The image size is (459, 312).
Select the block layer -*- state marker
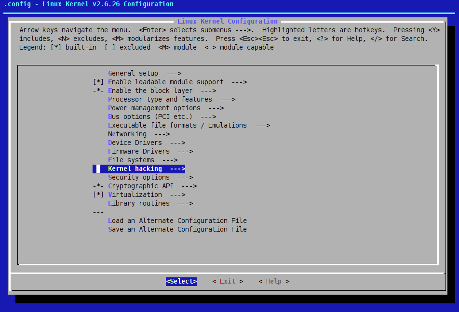coord(98,91)
